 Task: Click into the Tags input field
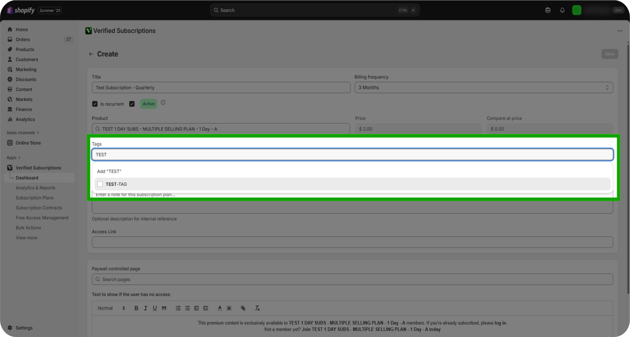352,155
